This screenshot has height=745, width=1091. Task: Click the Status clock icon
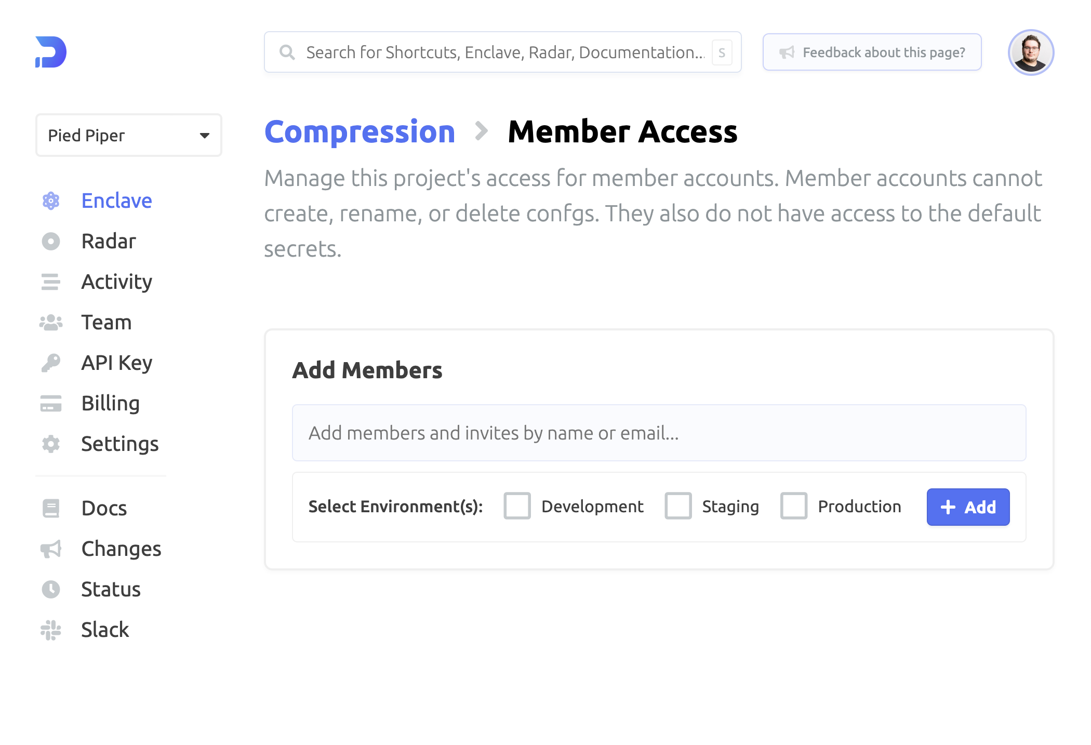click(x=51, y=590)
